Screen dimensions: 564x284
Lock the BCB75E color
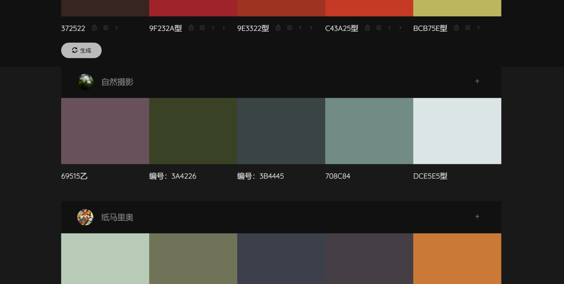[x=456, y=28]
